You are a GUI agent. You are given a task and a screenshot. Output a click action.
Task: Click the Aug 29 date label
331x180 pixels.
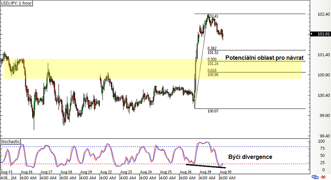[205, 172]
